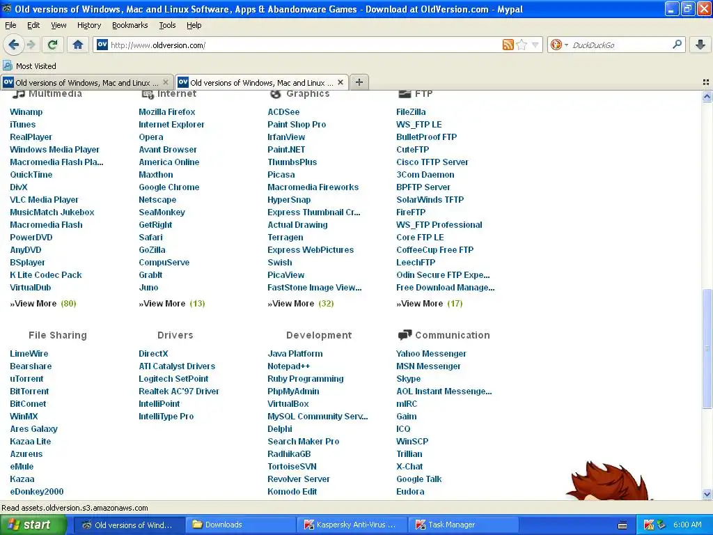Click the FTP category icon

click(x=405, y=94)
